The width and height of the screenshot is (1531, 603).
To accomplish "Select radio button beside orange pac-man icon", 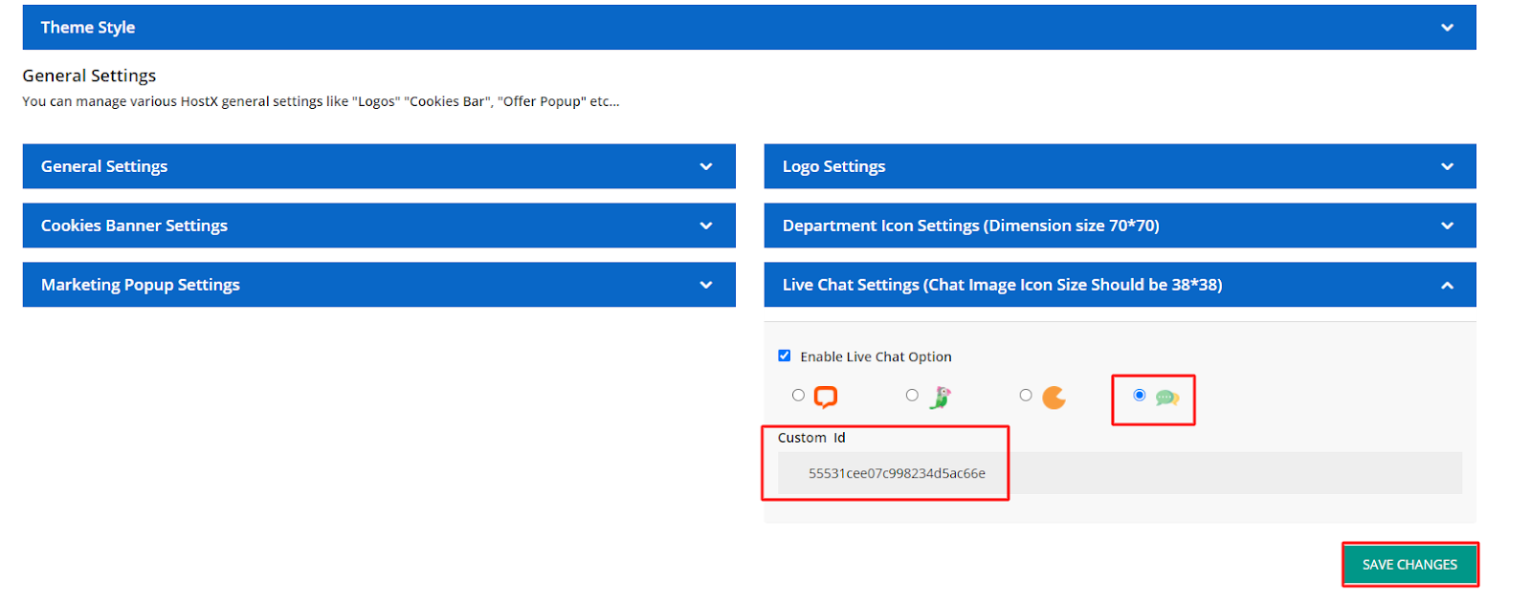I will coord(1026,395).
